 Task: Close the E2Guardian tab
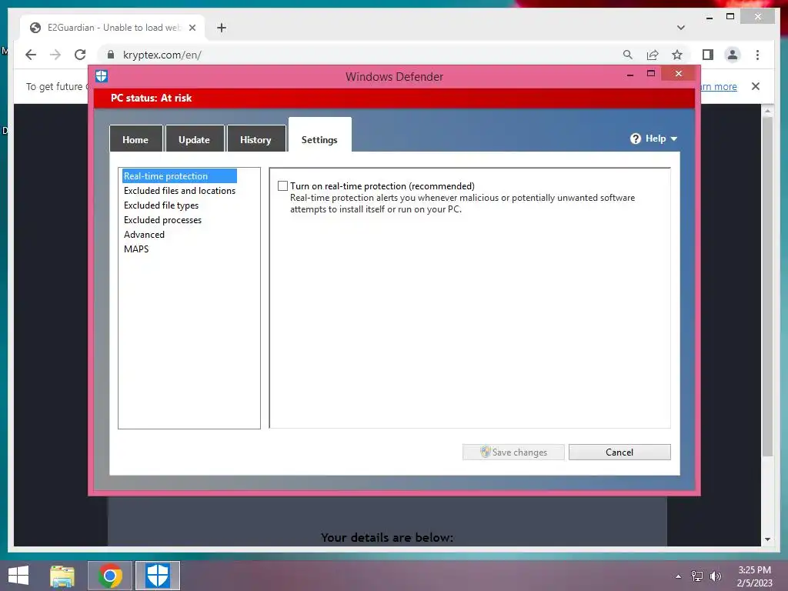coord(192,28)
